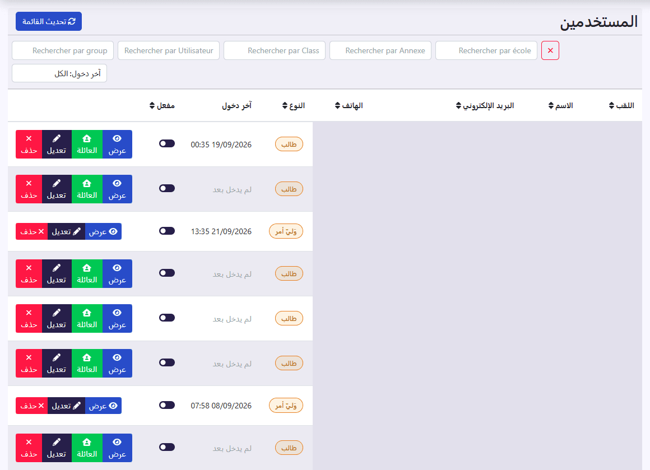Sort the table by النوع column
Image resolution: width=650 pixels, height=470 pixels.
pyautogui.click(x=294, y=106)
